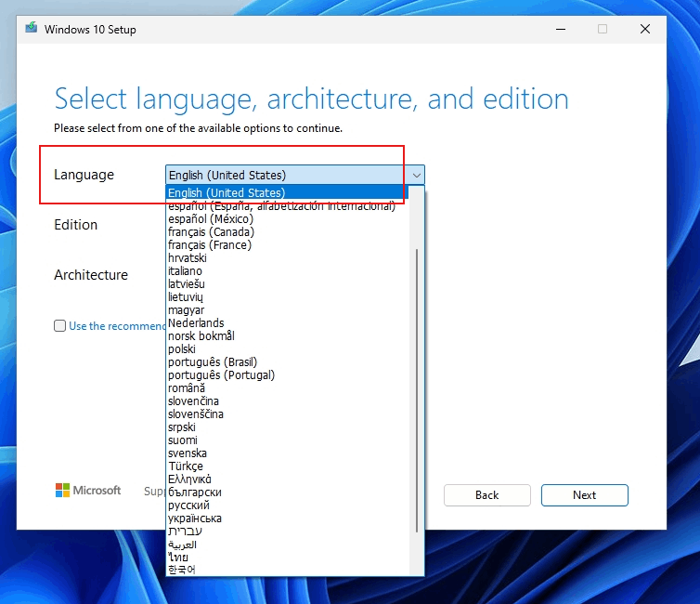
Task: Pick български from the list
Action: click(x=287, y=492)
